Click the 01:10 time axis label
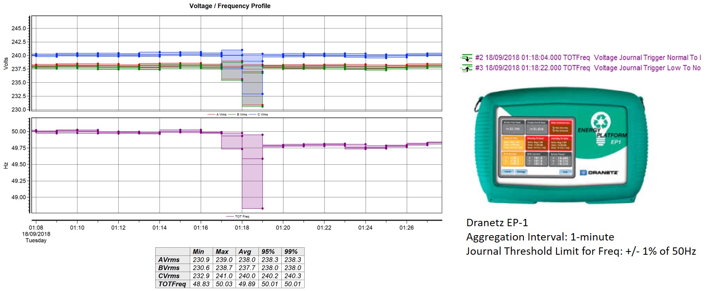711x291 pixels. click(x=77, y=227)
